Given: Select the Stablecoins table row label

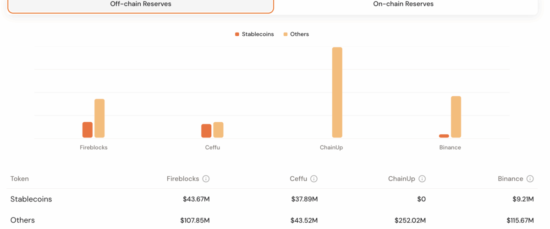Looking at the screenshot, I should [31, 199].
